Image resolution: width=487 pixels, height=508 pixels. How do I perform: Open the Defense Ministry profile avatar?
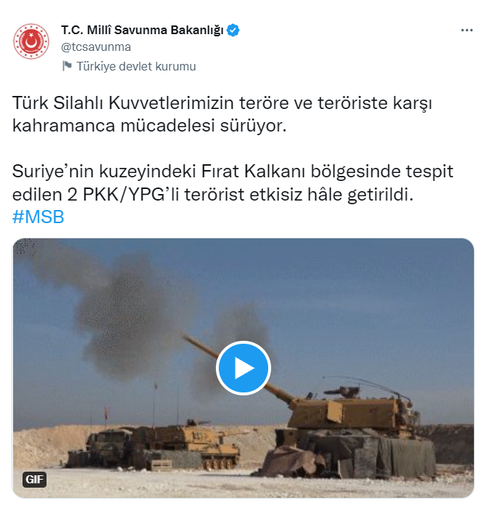tap(31, 41)
